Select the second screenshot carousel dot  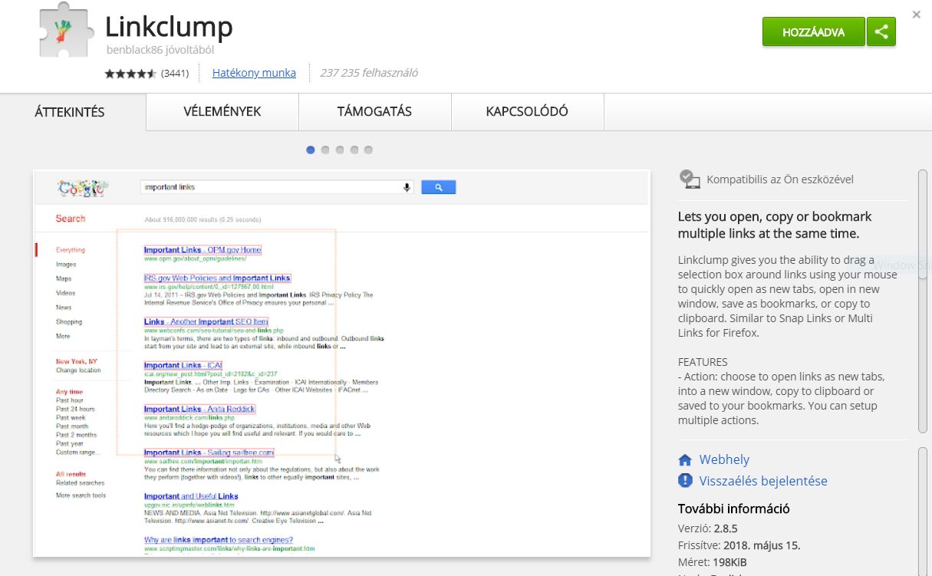325,150
